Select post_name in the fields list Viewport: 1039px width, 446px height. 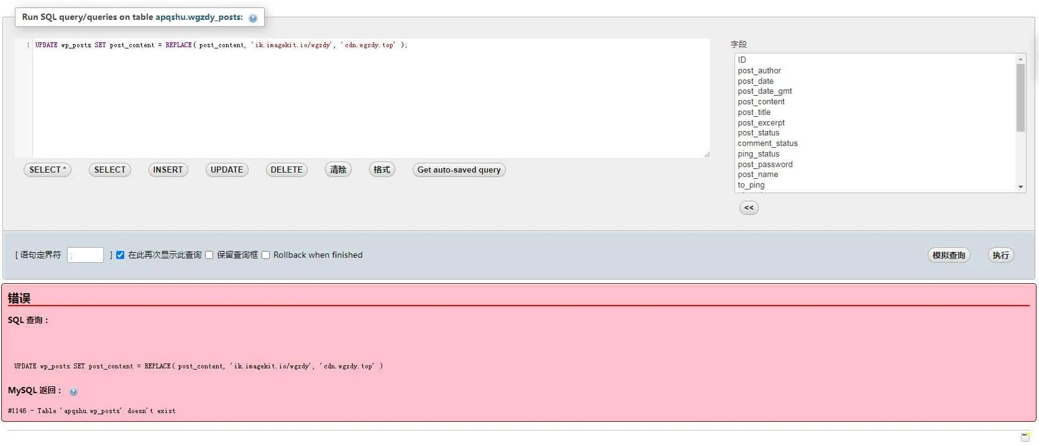(x=876, y=175)
